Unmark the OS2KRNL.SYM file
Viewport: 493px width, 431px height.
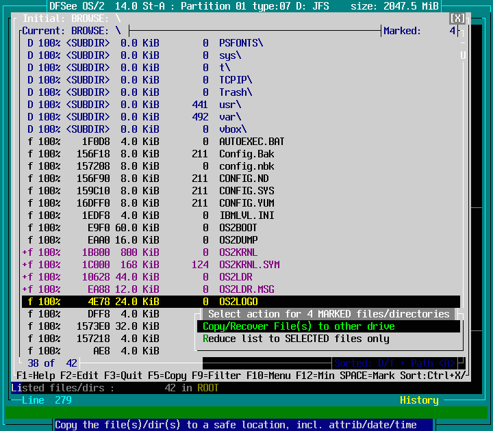coord(249,265)
